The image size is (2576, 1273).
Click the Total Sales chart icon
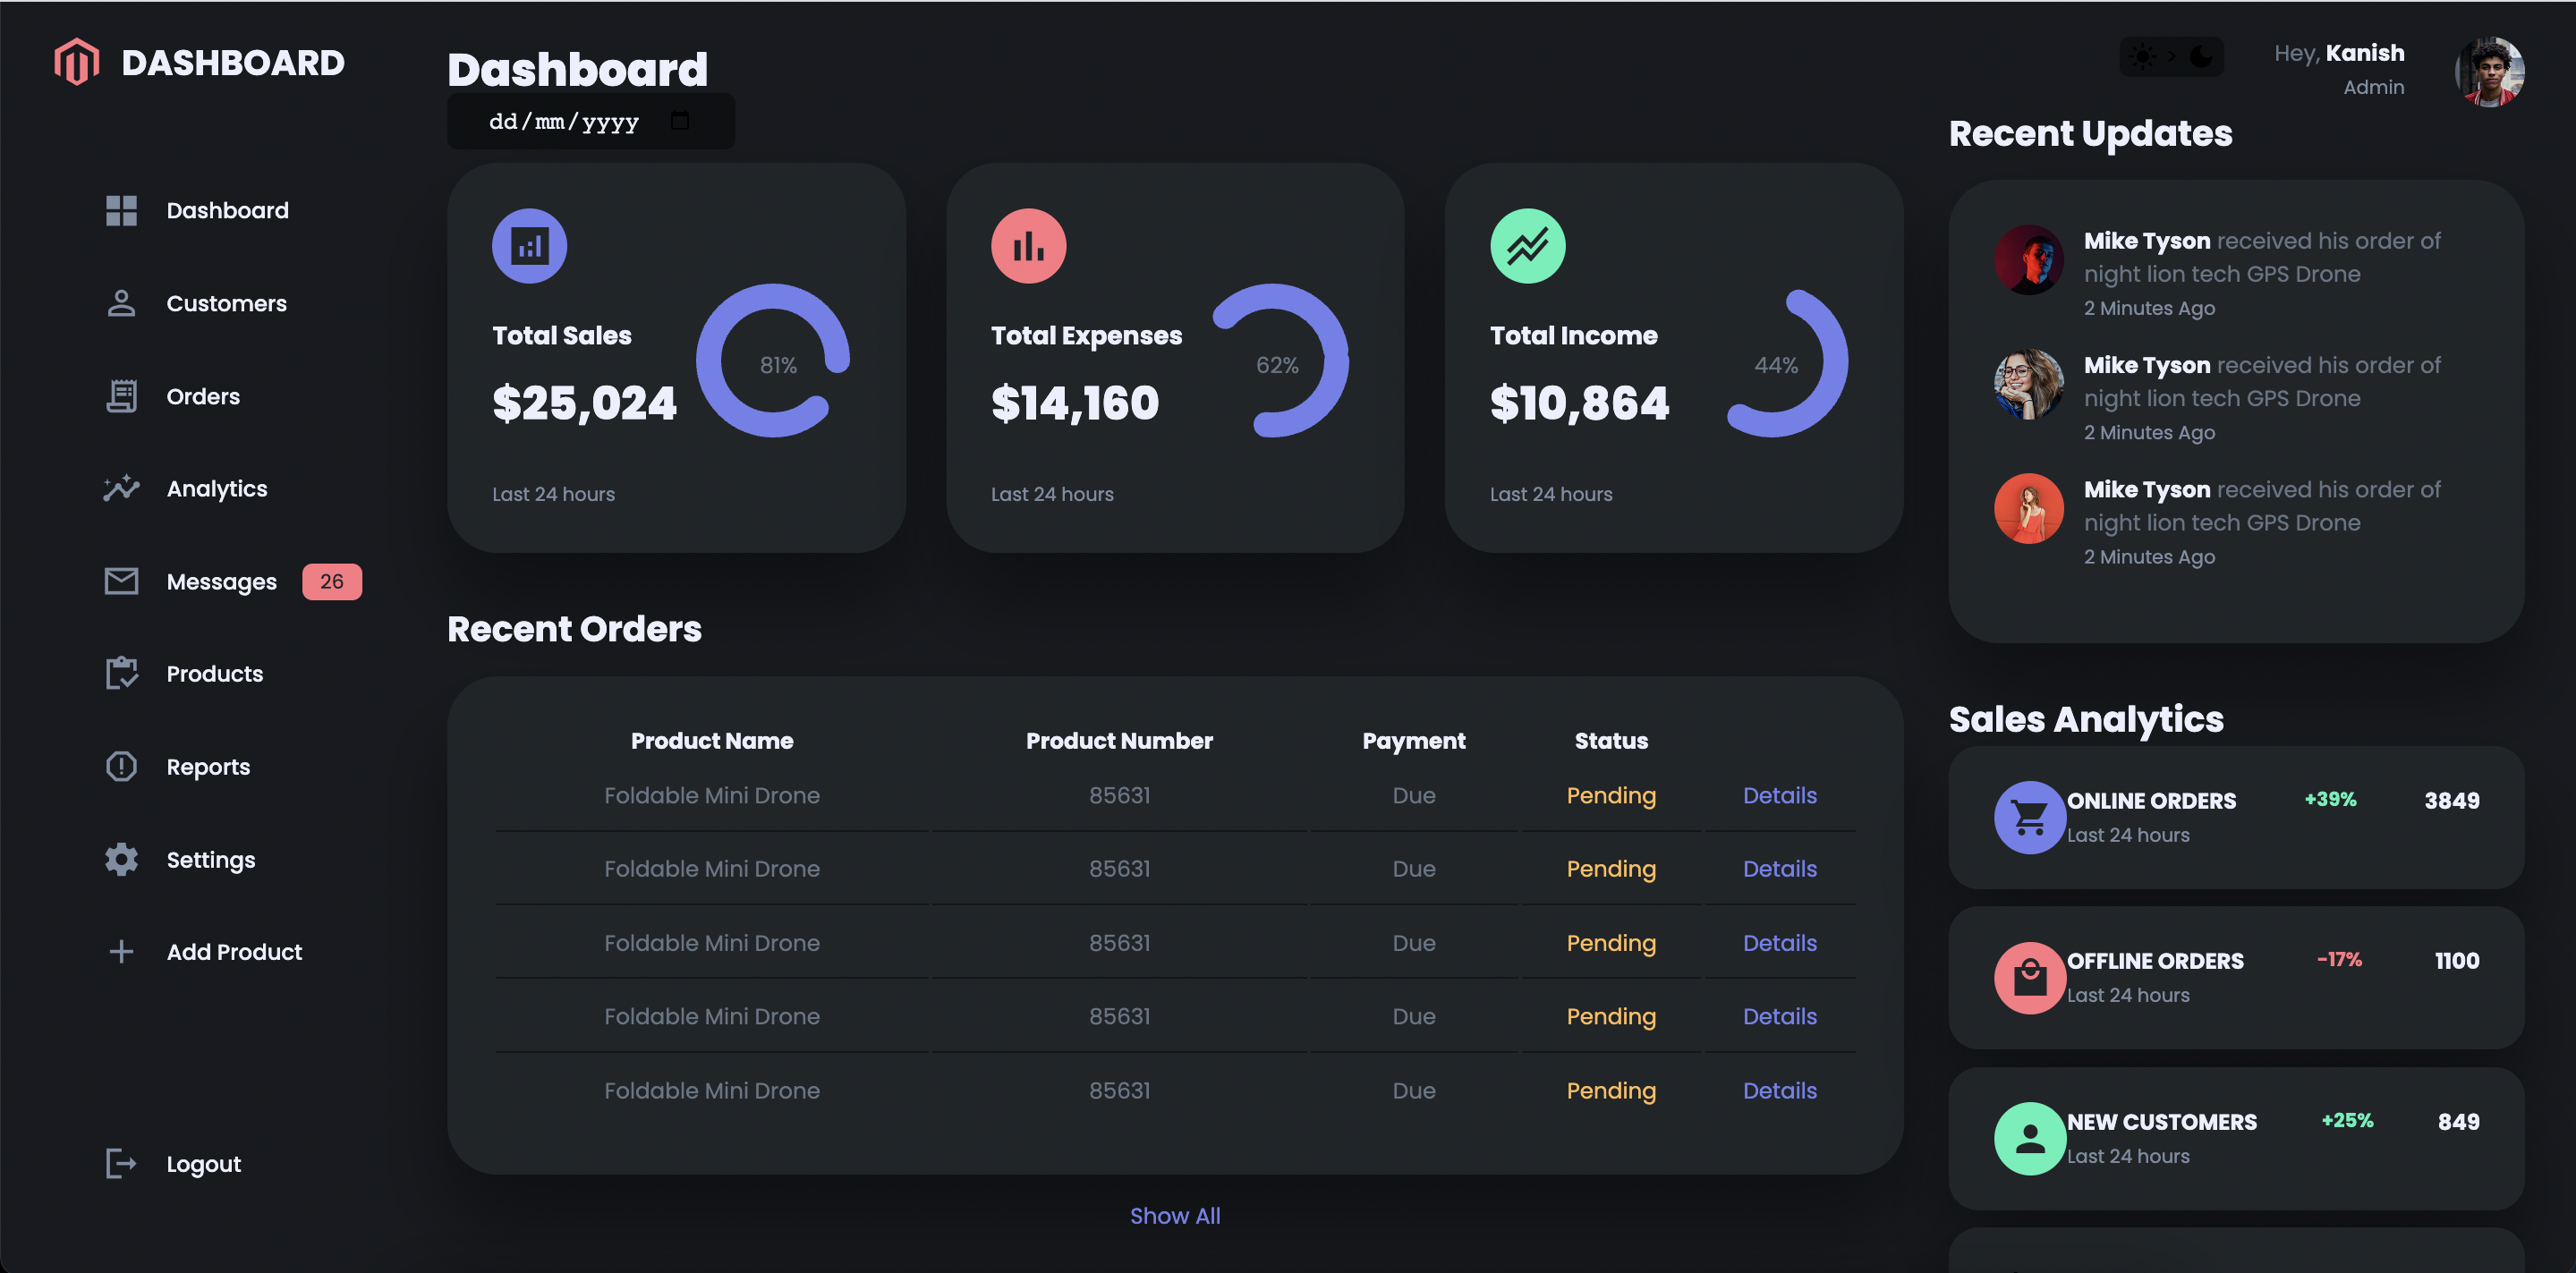point(529,246)
